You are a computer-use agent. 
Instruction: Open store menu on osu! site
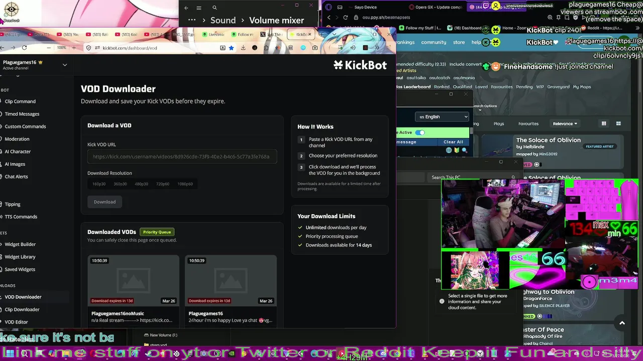[459, 42]
